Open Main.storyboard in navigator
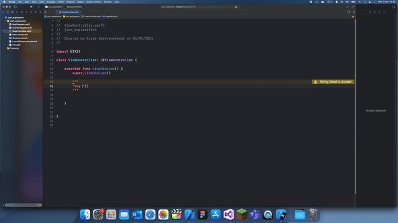This screenshot has width=398, height=223. [20, 35]
